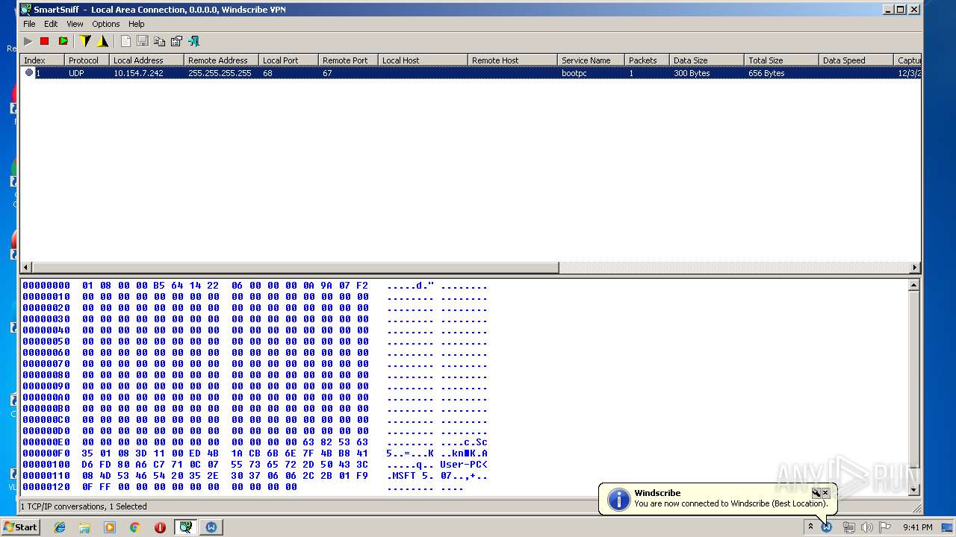Screen dimensions: 956x537
Task: Sort by Remote Address column header
Action: coord(221,60)
